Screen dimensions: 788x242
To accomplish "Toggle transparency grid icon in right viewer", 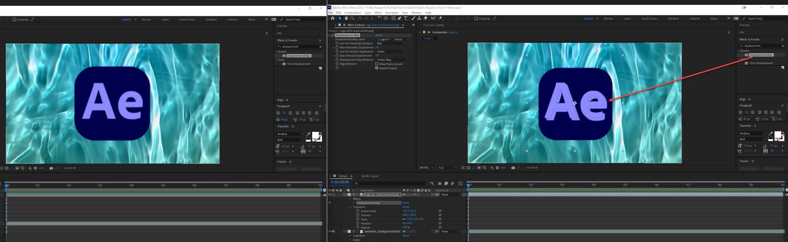I will 468,167.
